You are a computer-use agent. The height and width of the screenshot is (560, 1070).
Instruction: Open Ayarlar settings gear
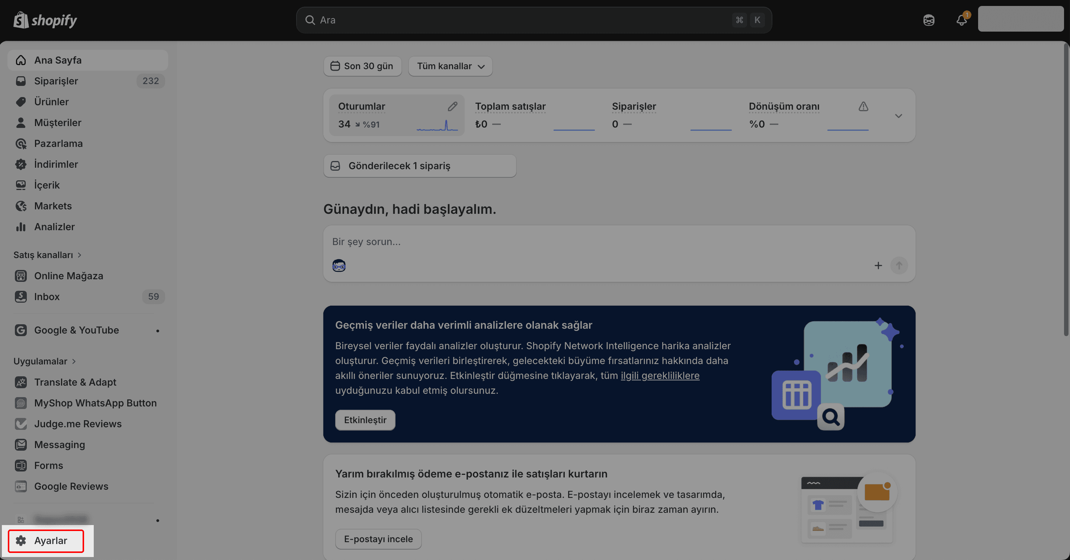coord(46,541)
